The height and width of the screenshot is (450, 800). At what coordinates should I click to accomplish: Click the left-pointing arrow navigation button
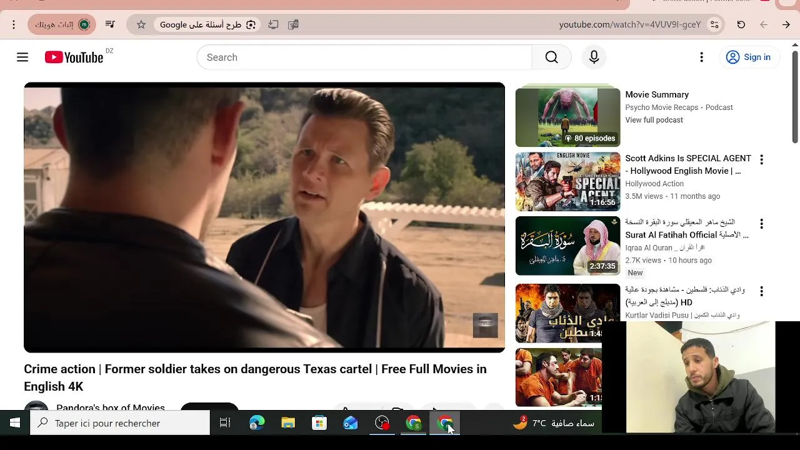(764, 24)
